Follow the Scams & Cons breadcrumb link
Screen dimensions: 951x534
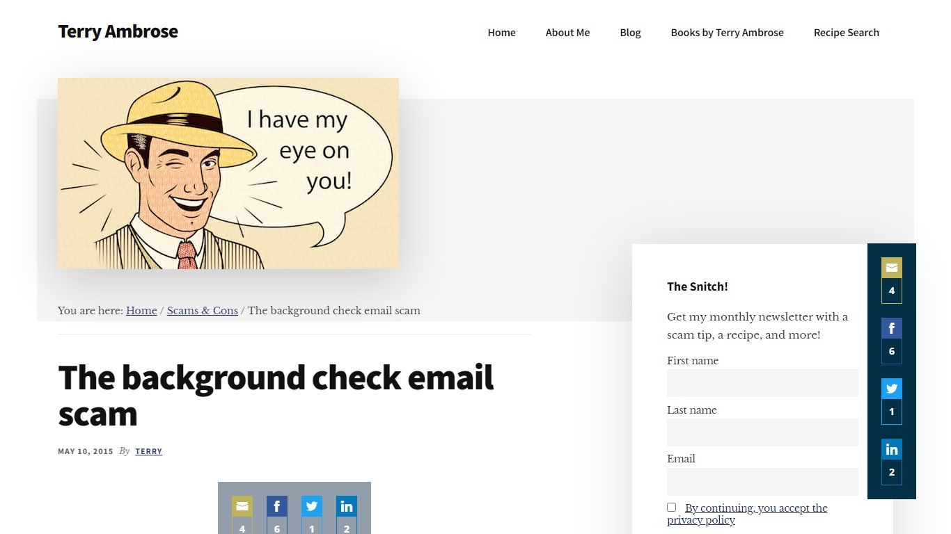tap(203, 311)
